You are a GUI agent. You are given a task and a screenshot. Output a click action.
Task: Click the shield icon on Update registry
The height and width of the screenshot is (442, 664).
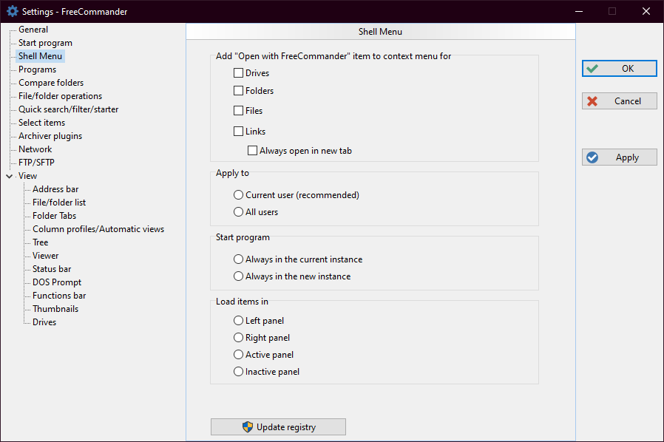point(248,427)
